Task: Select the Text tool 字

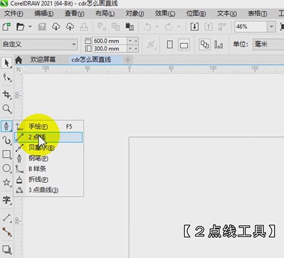Action: pyautogui.click(x=7, y=200)
